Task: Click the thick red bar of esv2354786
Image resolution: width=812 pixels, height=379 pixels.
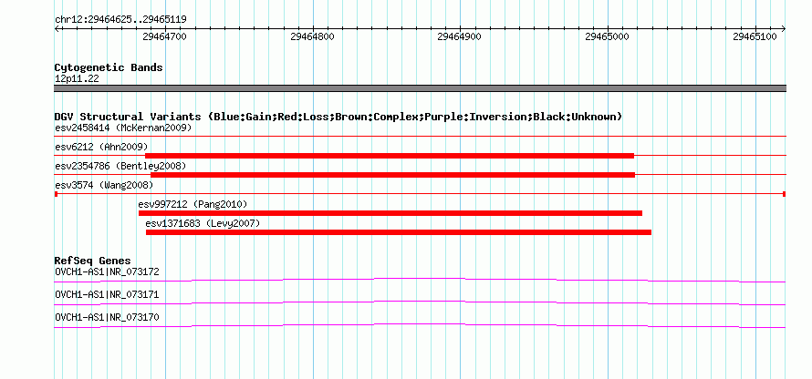Action: pos(392,175)
